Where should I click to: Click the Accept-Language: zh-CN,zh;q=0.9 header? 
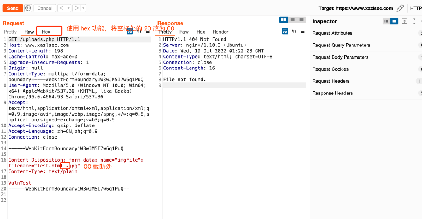pyautogui.click(x=53, y=131)
